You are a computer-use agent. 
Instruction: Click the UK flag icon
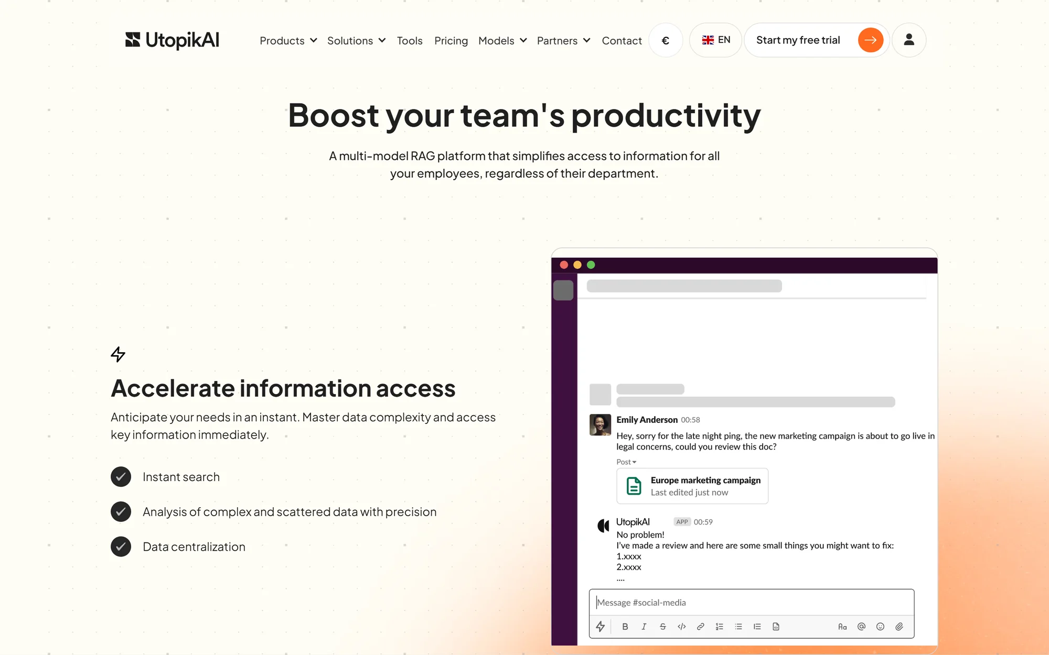[708, 40]
